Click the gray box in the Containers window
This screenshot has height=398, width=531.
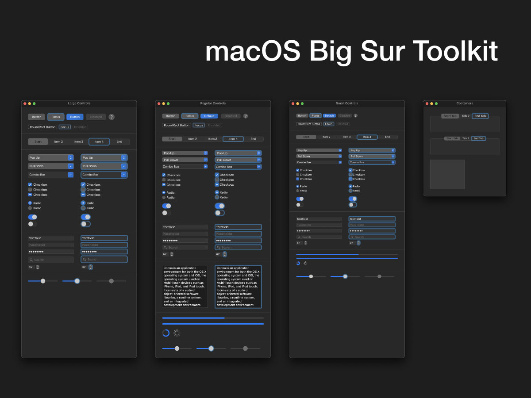pos(447,174)
